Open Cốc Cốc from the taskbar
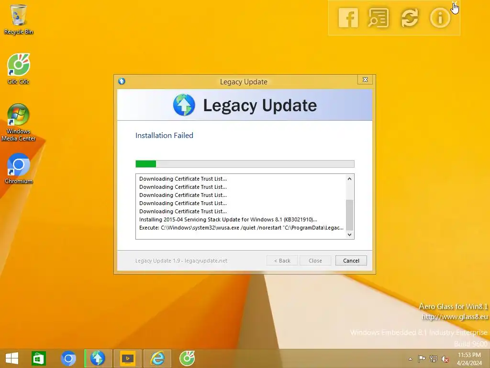This screenshot has height=368, width=490. tap(187, 358)
